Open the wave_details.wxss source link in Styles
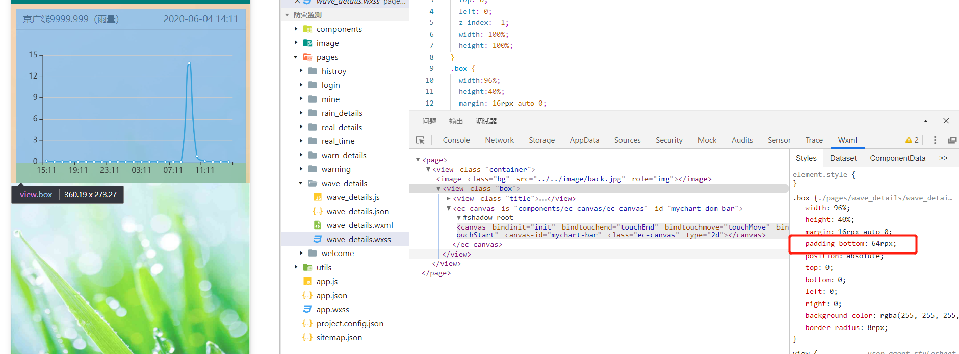Image resolution: width=959 pixels, height=354 pixels. coord(885,198)
